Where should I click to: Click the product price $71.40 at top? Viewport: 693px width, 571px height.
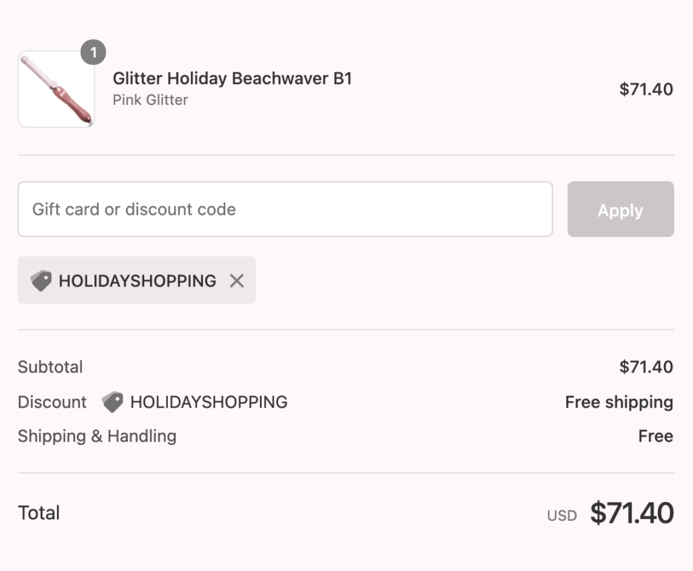pyautogui.click(x=646, y=89)
